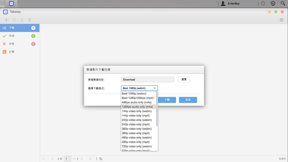Open the search magnifier icon
The height and width of the screenshot is (162, 288).
[283, 3]
